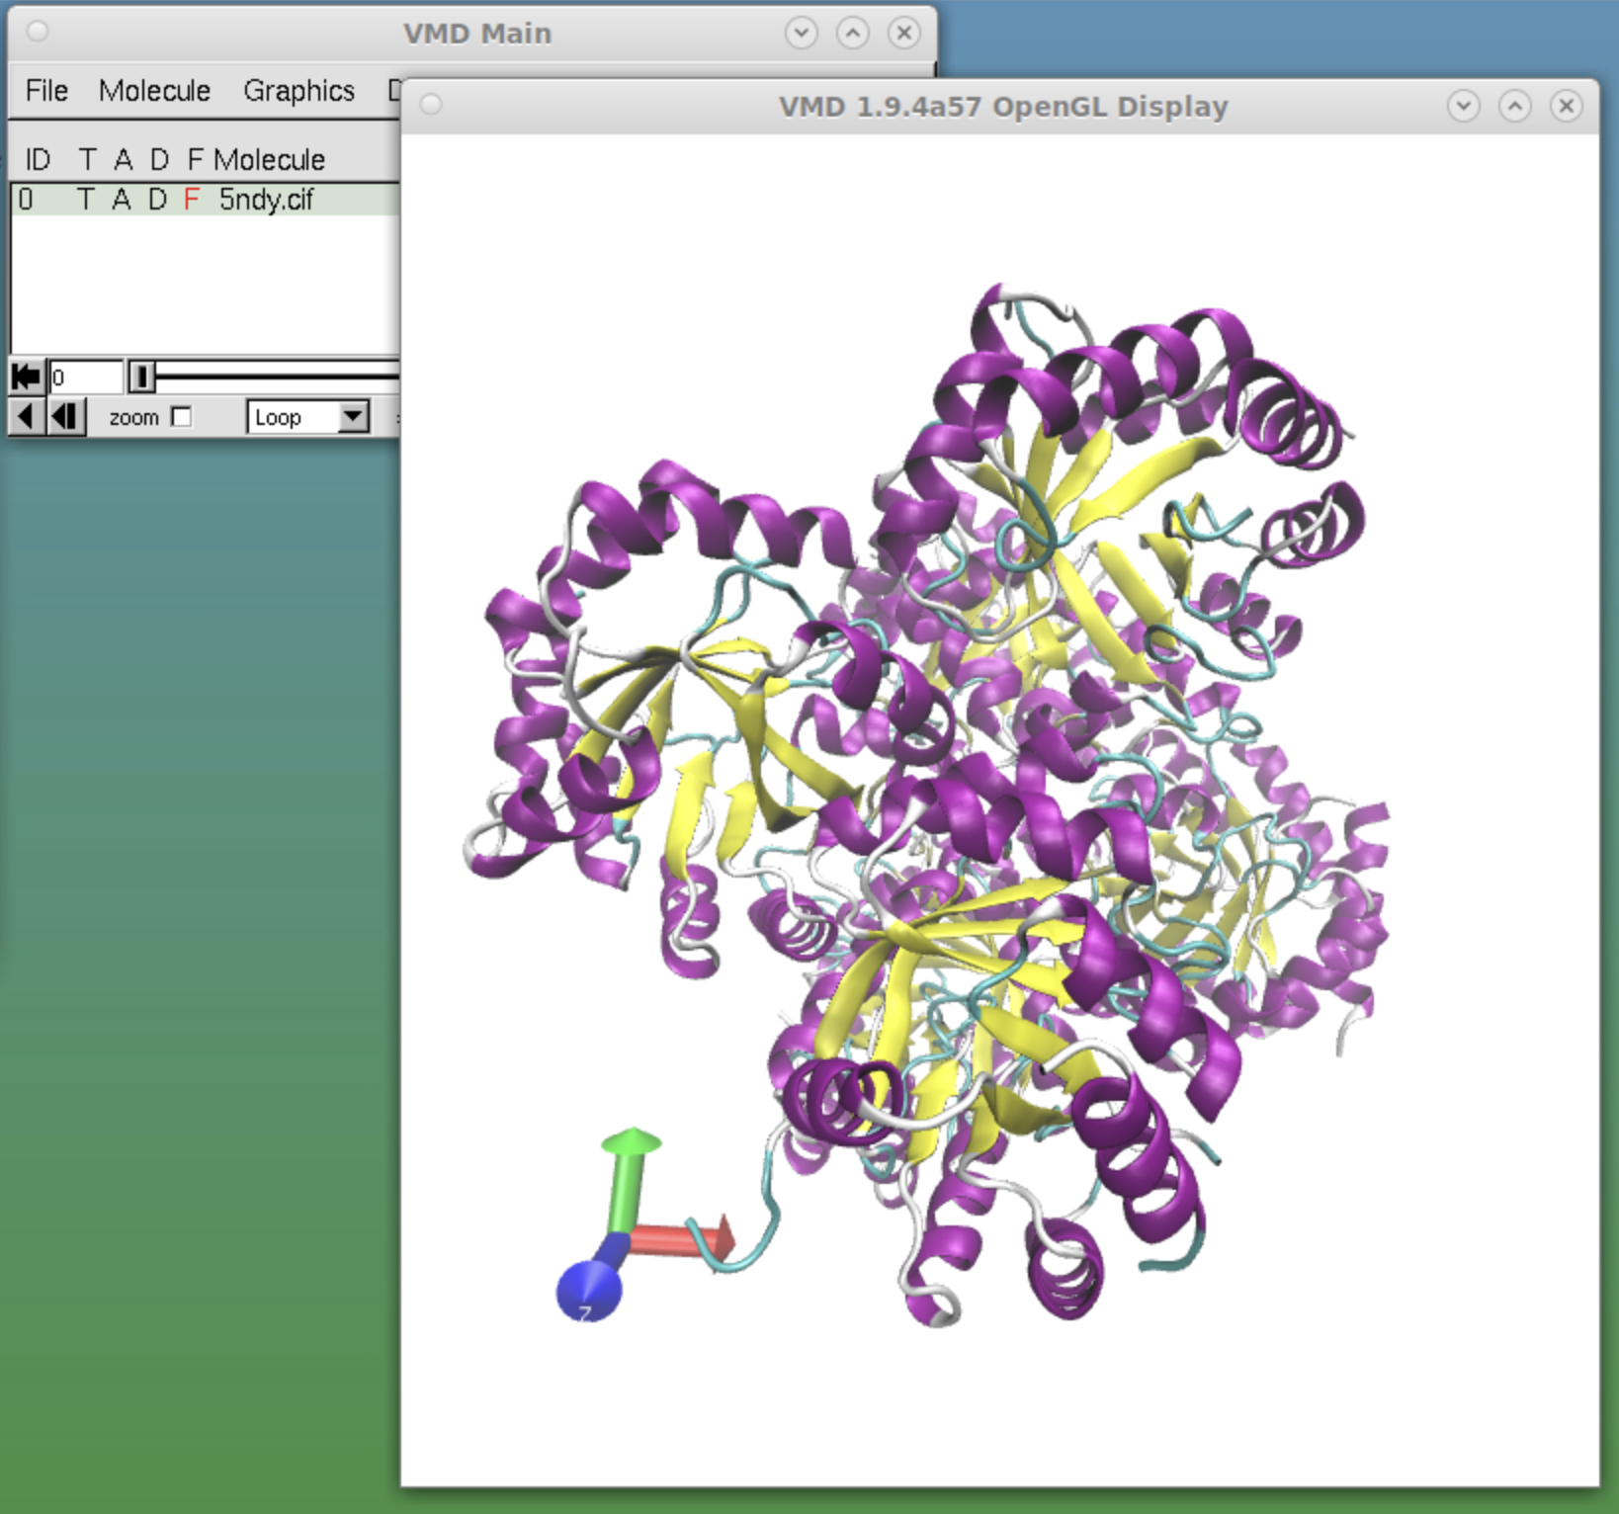1619x1514 pixels.
Task: Click the reverse play triangle icon
Action: [25, 416]
